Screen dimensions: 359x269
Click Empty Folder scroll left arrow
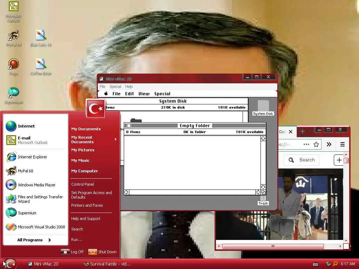127,192
